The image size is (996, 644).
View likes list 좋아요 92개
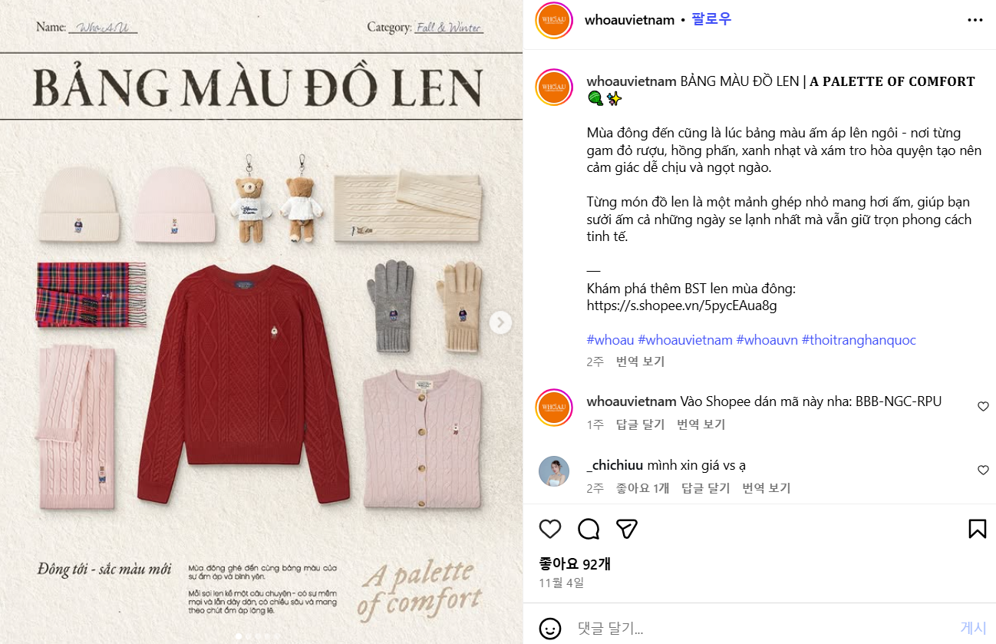575,564
